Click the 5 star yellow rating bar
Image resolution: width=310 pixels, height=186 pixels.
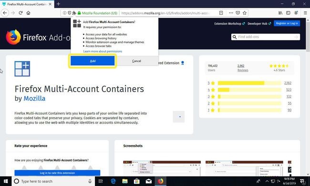click(249, 83)
